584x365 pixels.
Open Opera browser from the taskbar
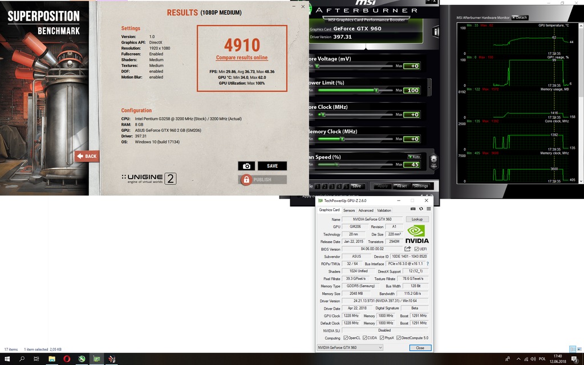point(67,359)
